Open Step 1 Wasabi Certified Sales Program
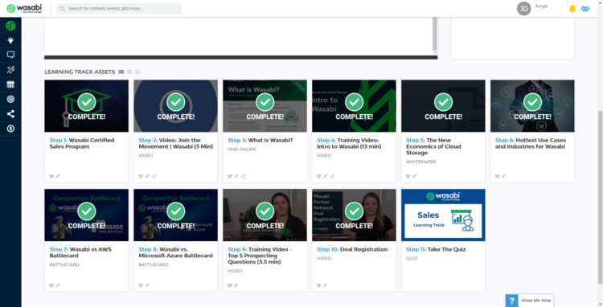This screenshot has width=603, height=307. point(82,143)
